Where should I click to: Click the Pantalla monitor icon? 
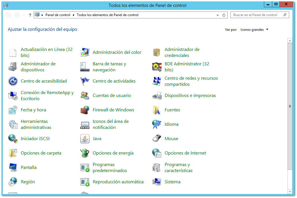(13, 167)
